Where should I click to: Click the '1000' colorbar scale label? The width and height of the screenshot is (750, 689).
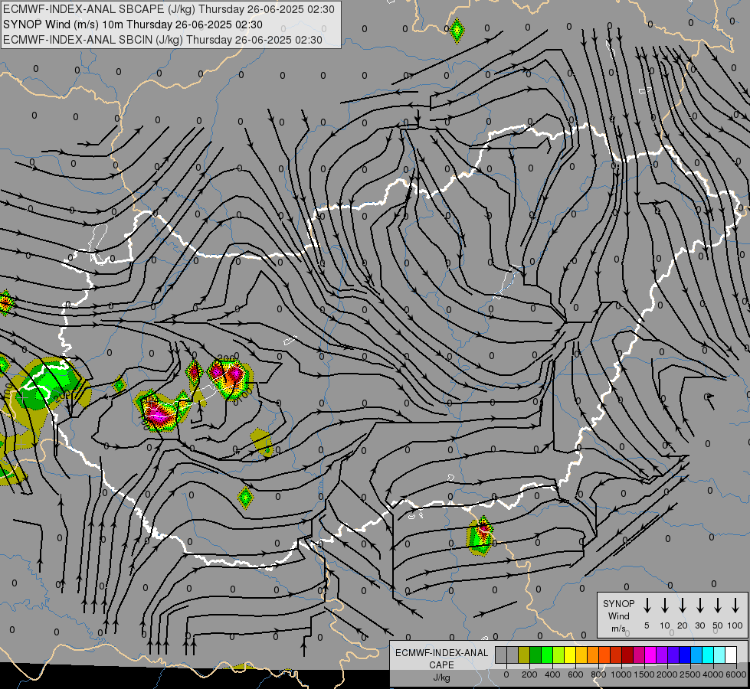[621, 674]
